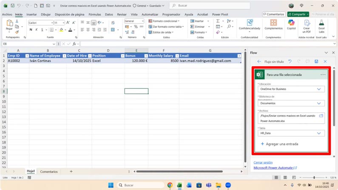Select cell with ivan.mad.rodriguez@gmail.com

[x=210, y=61]
